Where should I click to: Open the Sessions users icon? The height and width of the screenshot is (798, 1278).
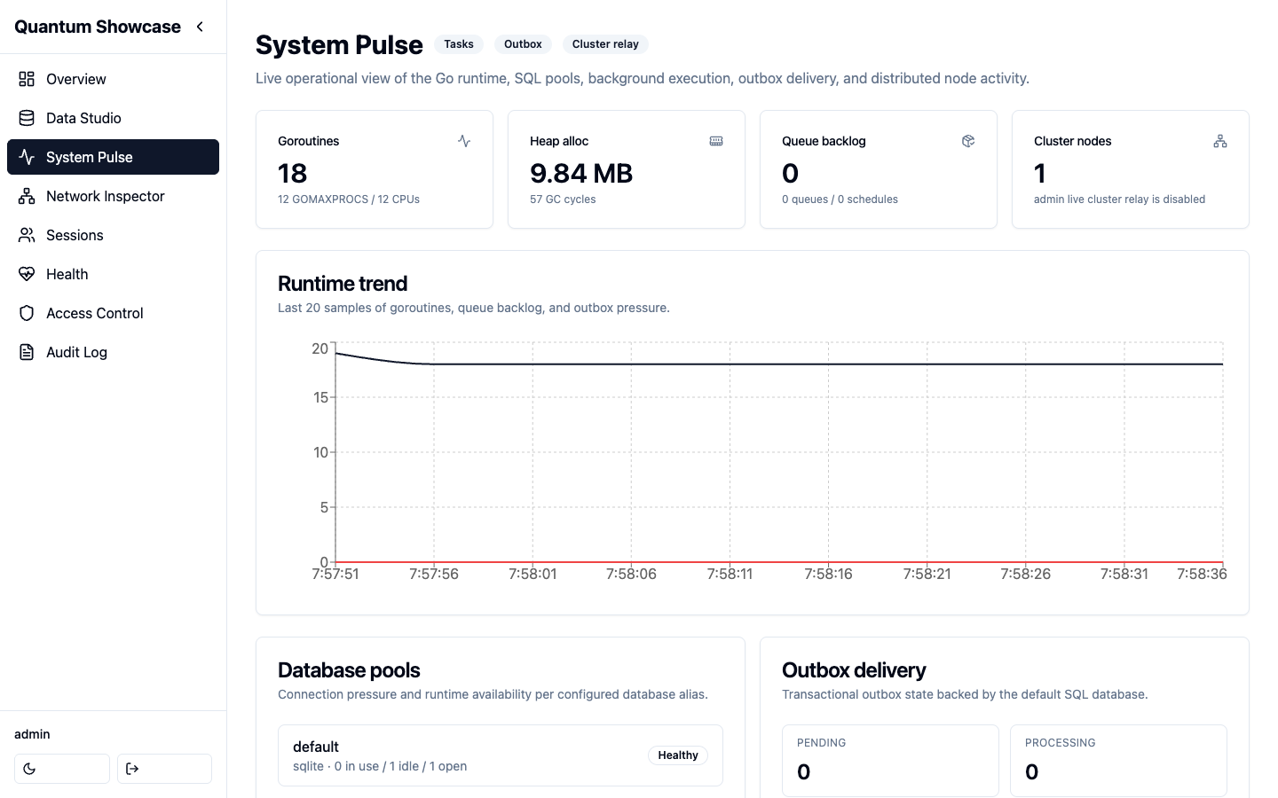tap(27, 235)
